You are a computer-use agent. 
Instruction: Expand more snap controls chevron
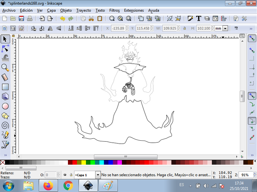[x=252, y=155]
